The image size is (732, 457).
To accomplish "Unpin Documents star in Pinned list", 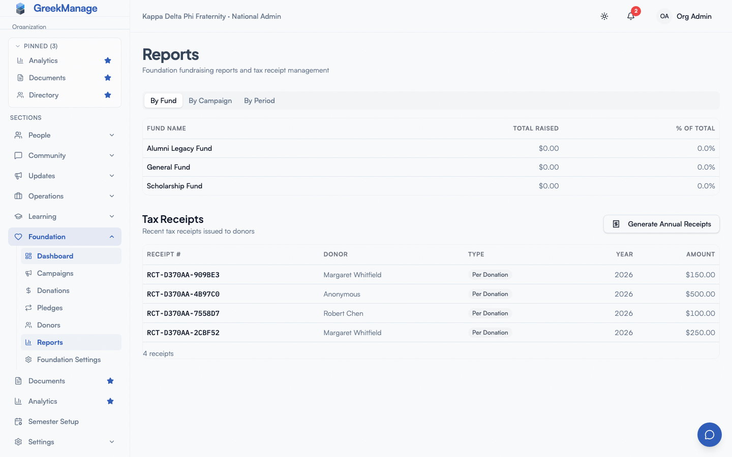I will point(108,78).
